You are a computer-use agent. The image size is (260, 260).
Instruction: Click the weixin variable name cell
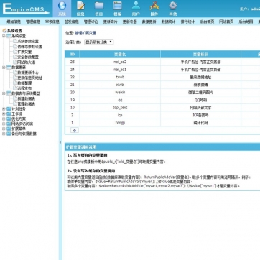(x=120, y=93)
